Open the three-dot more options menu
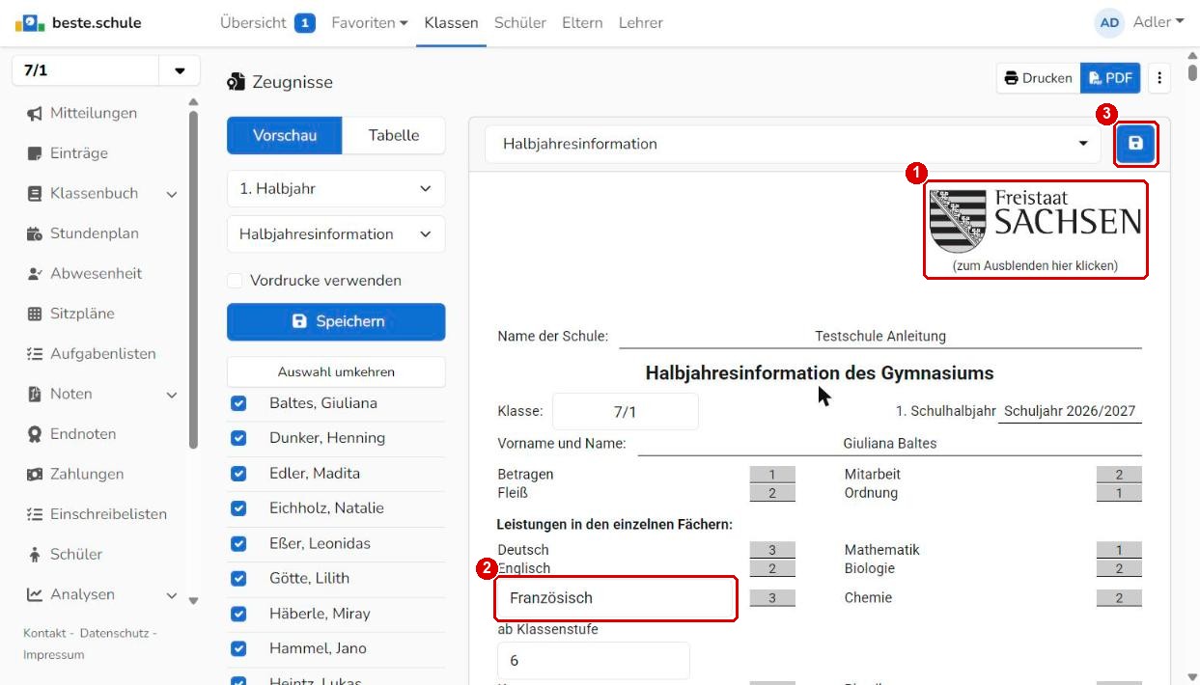1200x685 pixels. (1159, 78)
